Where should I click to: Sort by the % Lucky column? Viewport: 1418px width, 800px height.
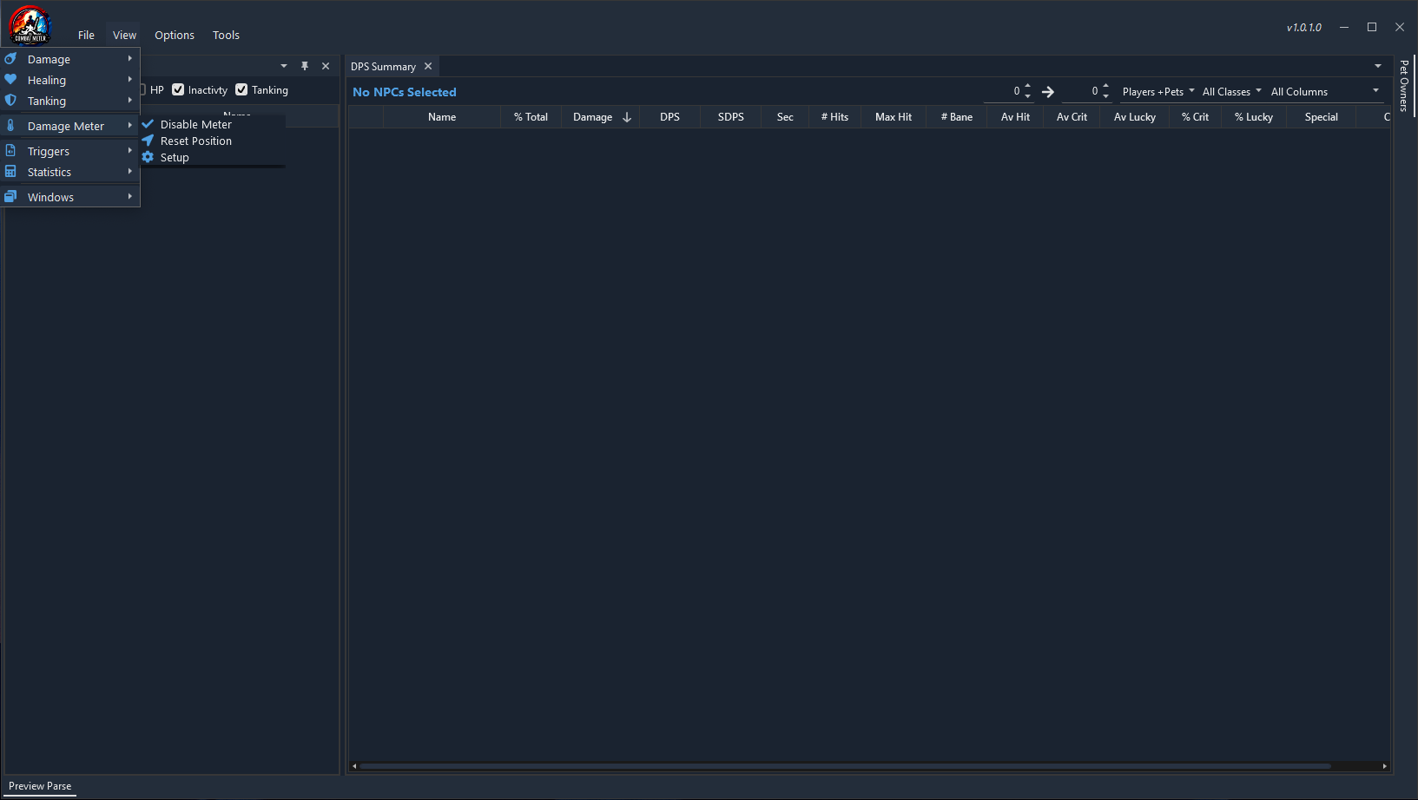[x=1254, y=117]
